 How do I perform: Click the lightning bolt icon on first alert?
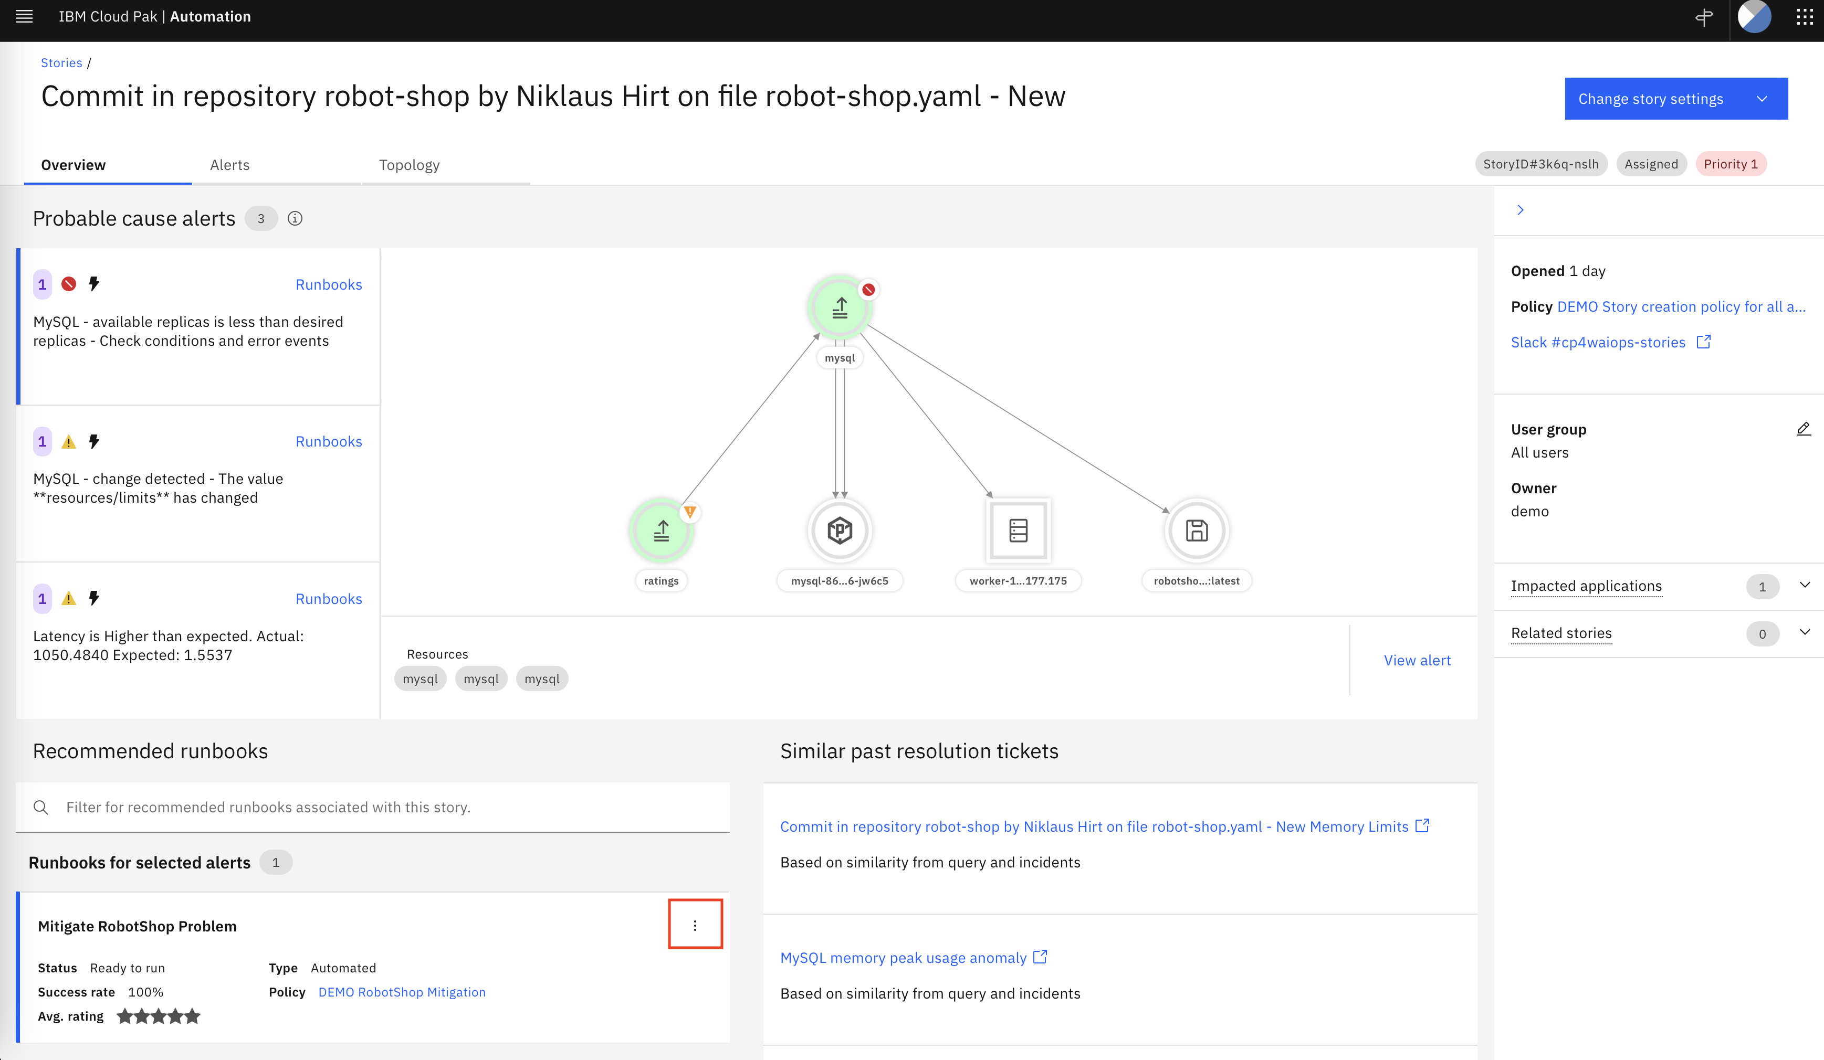coord(94,284)
